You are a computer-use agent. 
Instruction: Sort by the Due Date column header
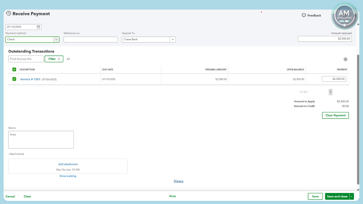click(108, 70)
